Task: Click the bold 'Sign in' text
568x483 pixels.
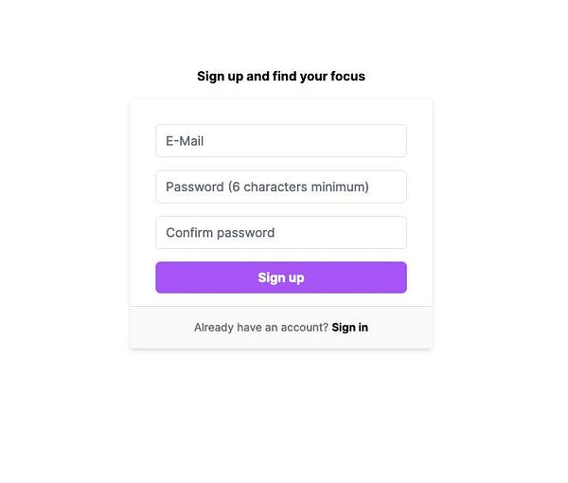Action: point(349,328)
